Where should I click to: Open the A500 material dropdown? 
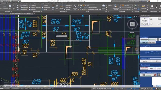pos(146,61)
